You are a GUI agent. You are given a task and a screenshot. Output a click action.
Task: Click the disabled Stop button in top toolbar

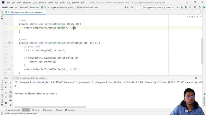click(190, 7)
